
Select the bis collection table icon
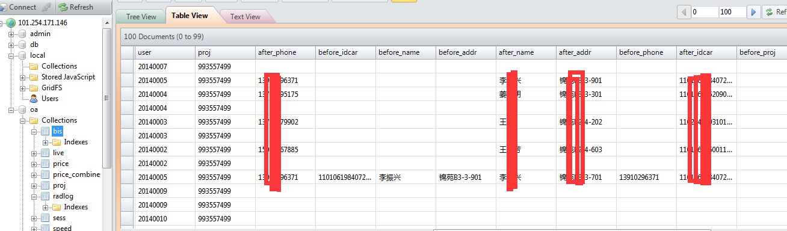(45, 131)
